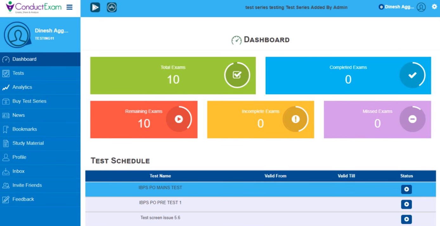This screenshot has height=226, width=440.
Task: Click the Google Play store icon
Action: [x=95, y=7]
